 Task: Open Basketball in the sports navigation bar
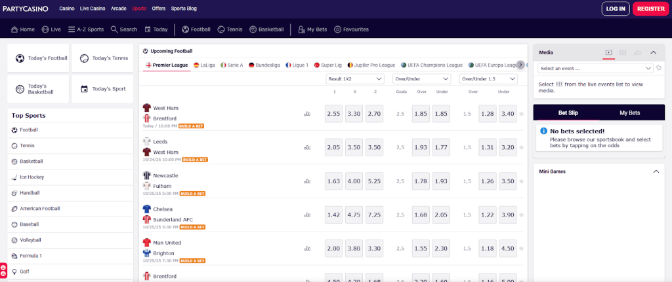click(x=266, y=29)
